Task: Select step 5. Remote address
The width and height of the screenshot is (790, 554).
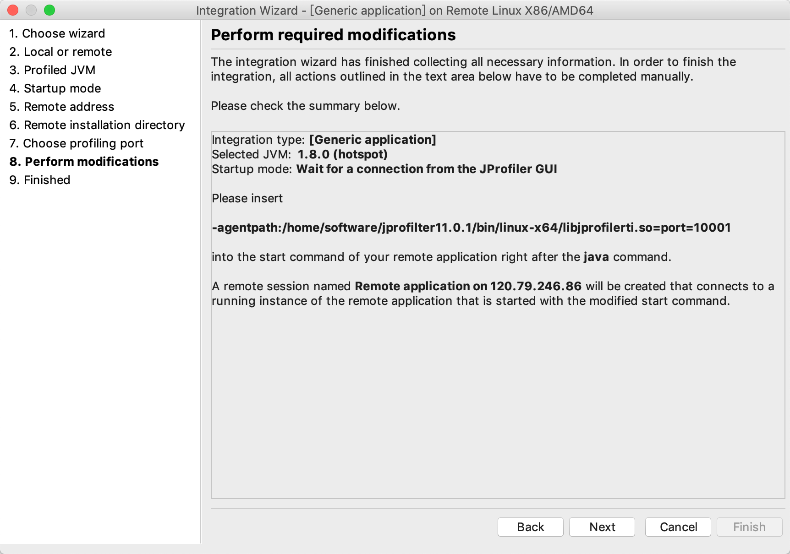Action: tap(62, 107)
